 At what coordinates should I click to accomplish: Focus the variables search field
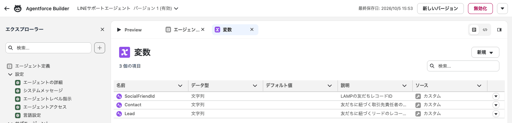[x=463, y=66]
